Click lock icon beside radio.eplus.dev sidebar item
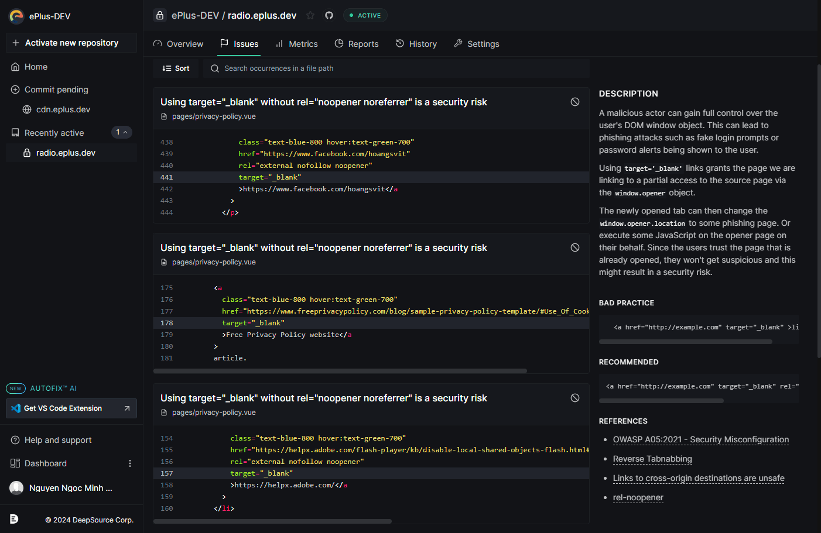This screenshot has width=821, height=533. (x=27, y=153)
